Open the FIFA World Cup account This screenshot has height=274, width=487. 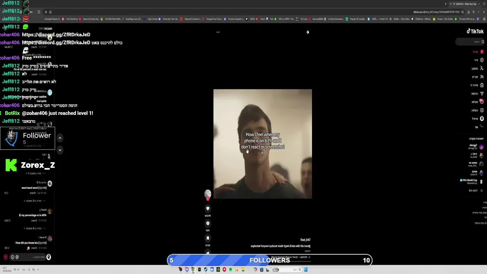point(471,181)
